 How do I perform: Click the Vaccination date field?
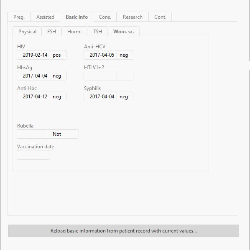point(33,155)
